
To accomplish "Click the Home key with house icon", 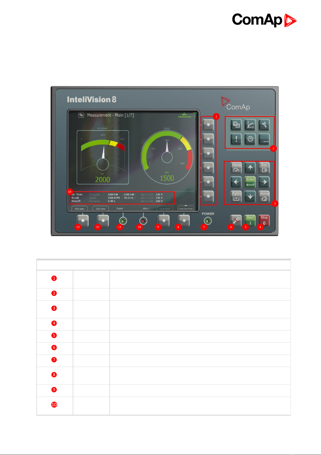I will 264,196.
